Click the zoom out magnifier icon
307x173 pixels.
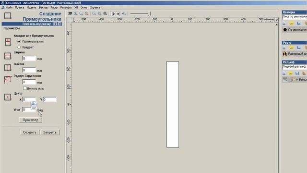click(81, 13)
